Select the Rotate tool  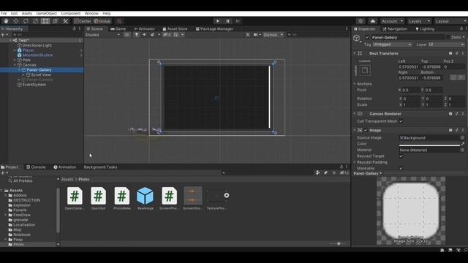pos(26,21)
